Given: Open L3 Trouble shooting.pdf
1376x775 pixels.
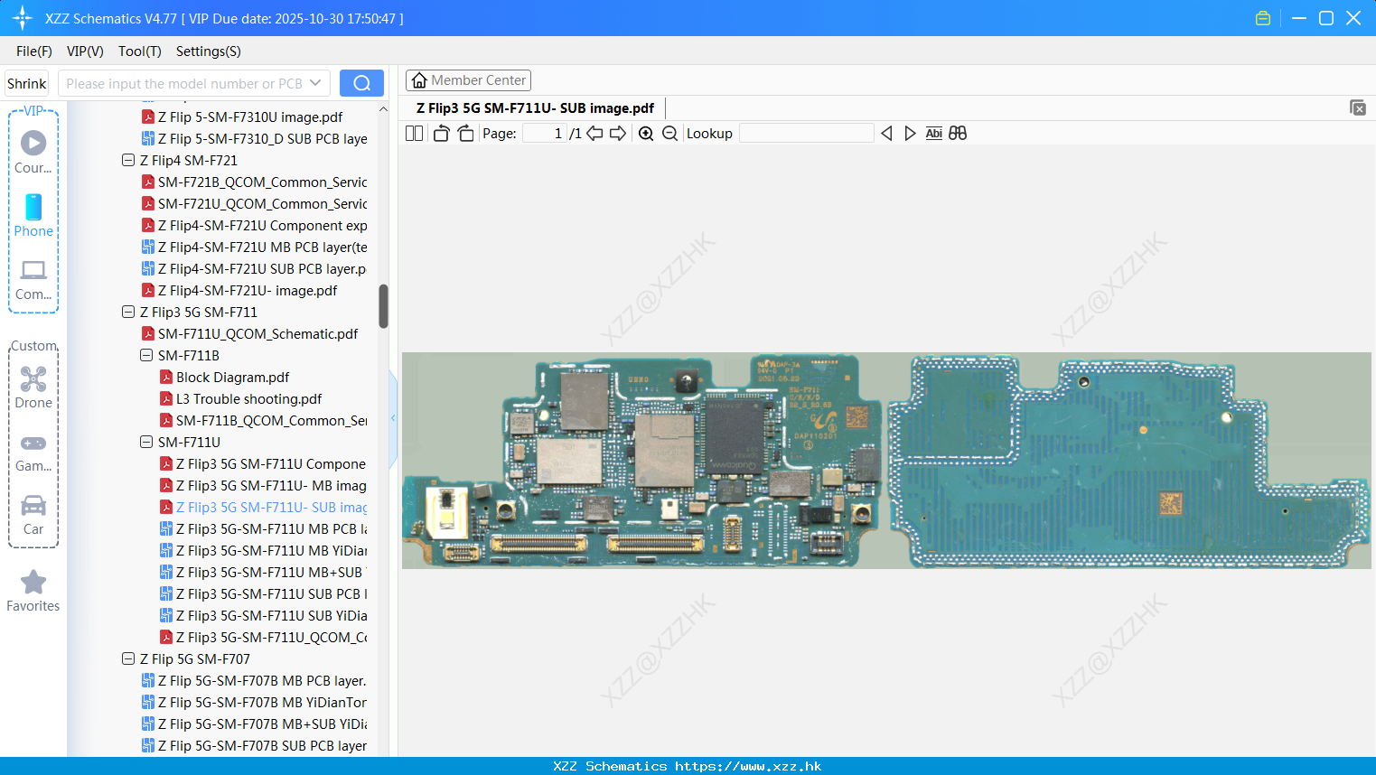Looking at the screenshot, I should 248,398.
